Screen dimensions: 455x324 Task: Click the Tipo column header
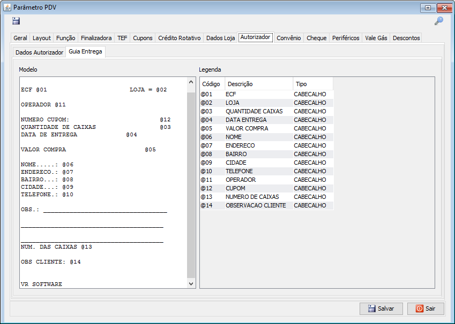[313, 84]
